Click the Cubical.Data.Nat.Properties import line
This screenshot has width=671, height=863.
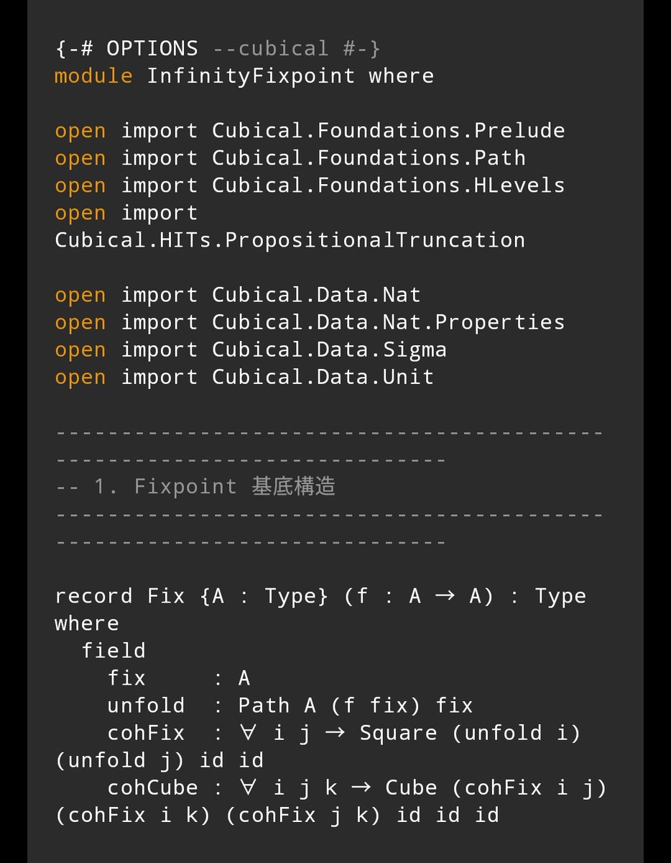[388, 322]
